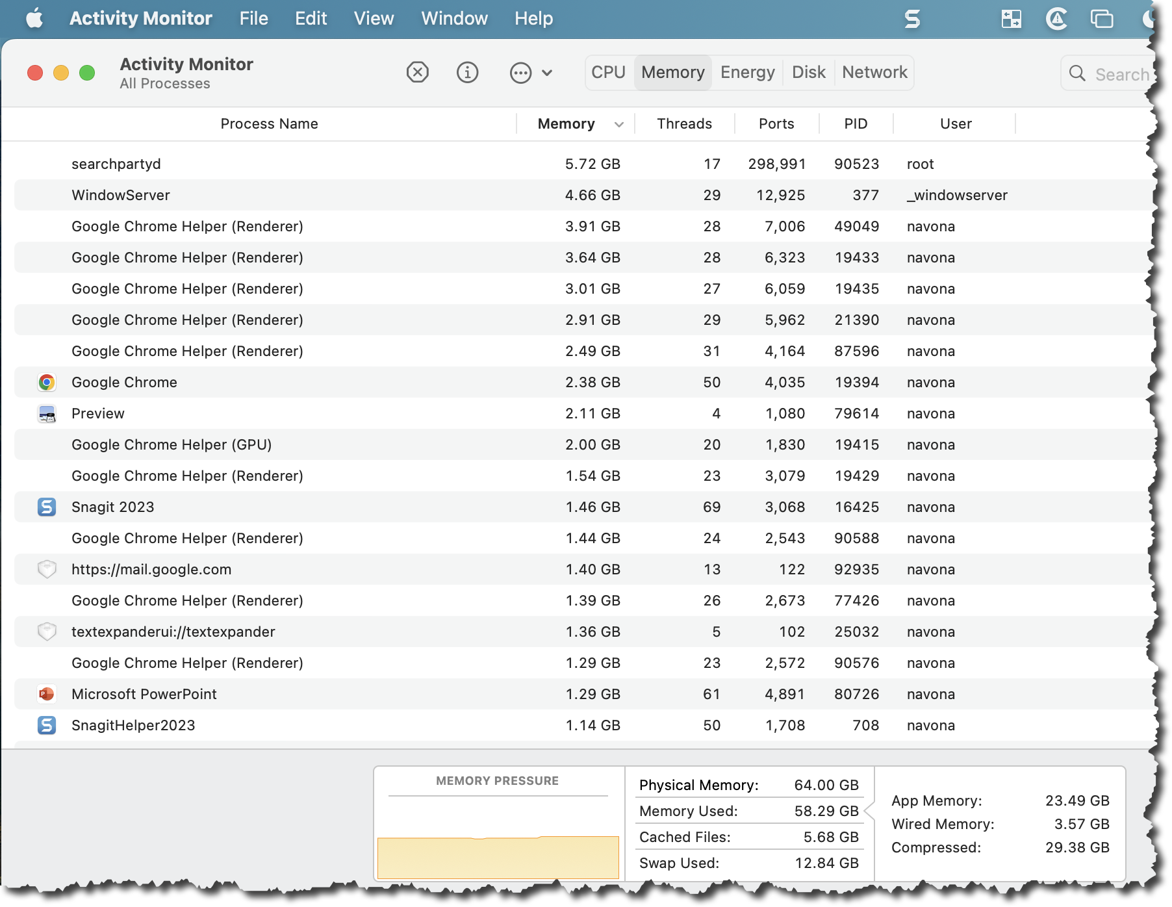
Task: Click the Microsoft PowerPoint icon in list
Action: pyautogui.click(x=47, y=694)
